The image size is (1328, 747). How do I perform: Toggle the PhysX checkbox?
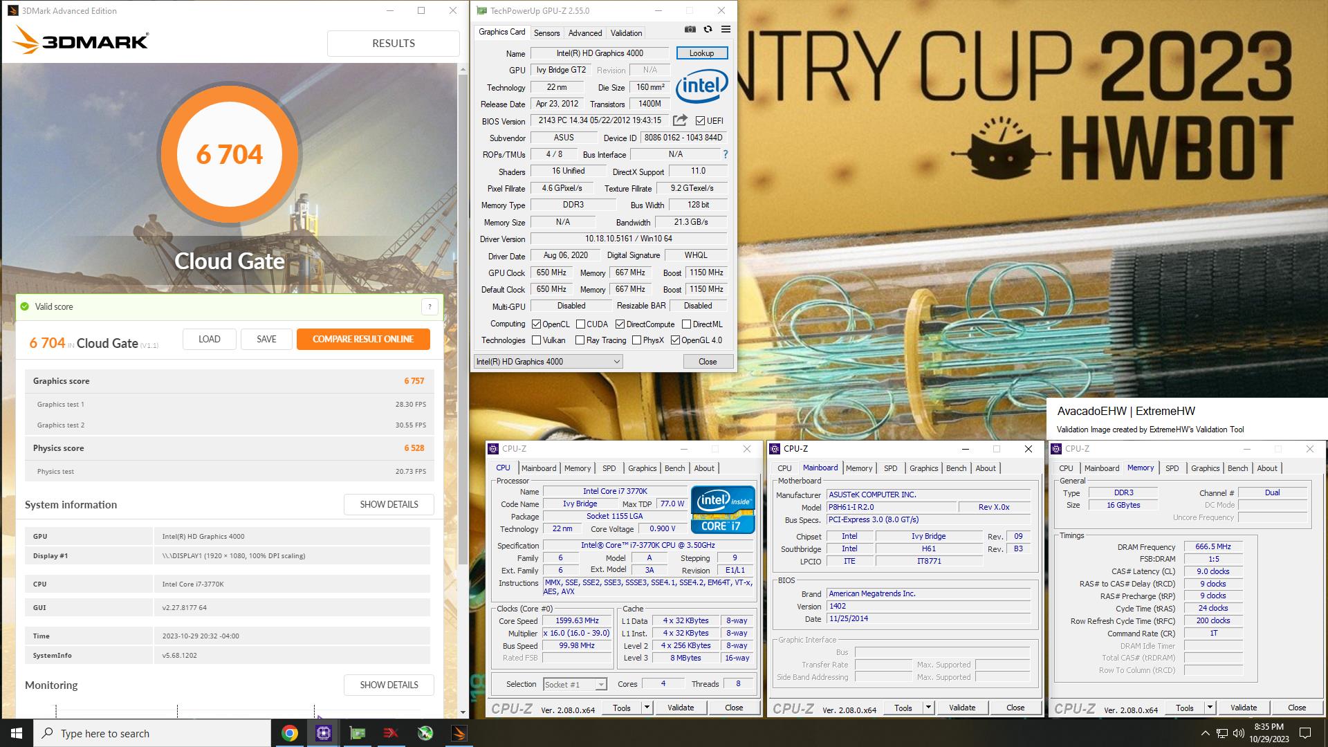[636, 340]
